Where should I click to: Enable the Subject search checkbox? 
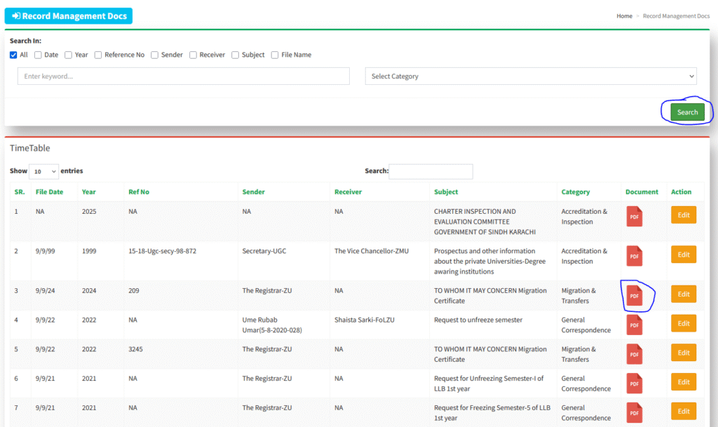point(236,55)
